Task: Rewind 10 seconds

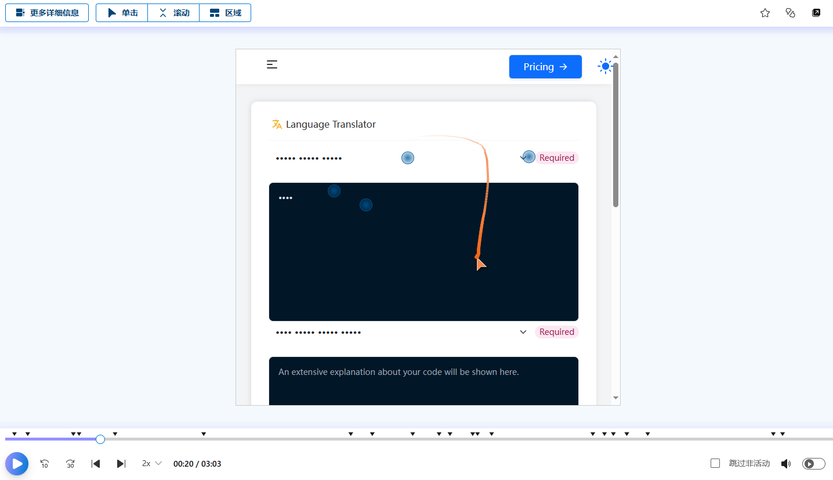Action: [45, 464]
